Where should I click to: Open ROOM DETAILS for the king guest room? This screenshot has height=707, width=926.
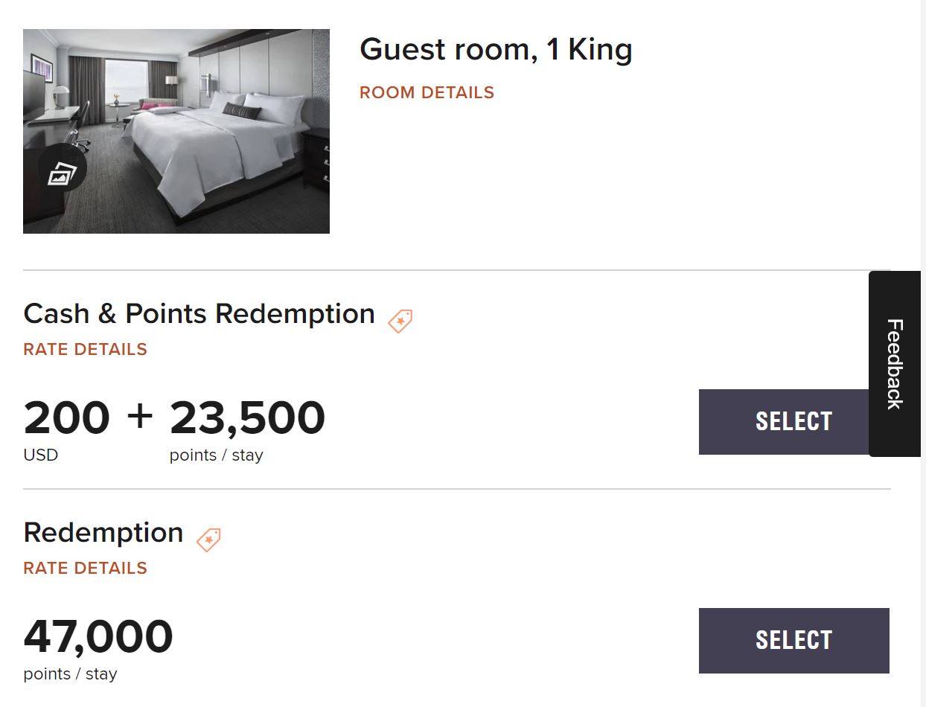426,92
